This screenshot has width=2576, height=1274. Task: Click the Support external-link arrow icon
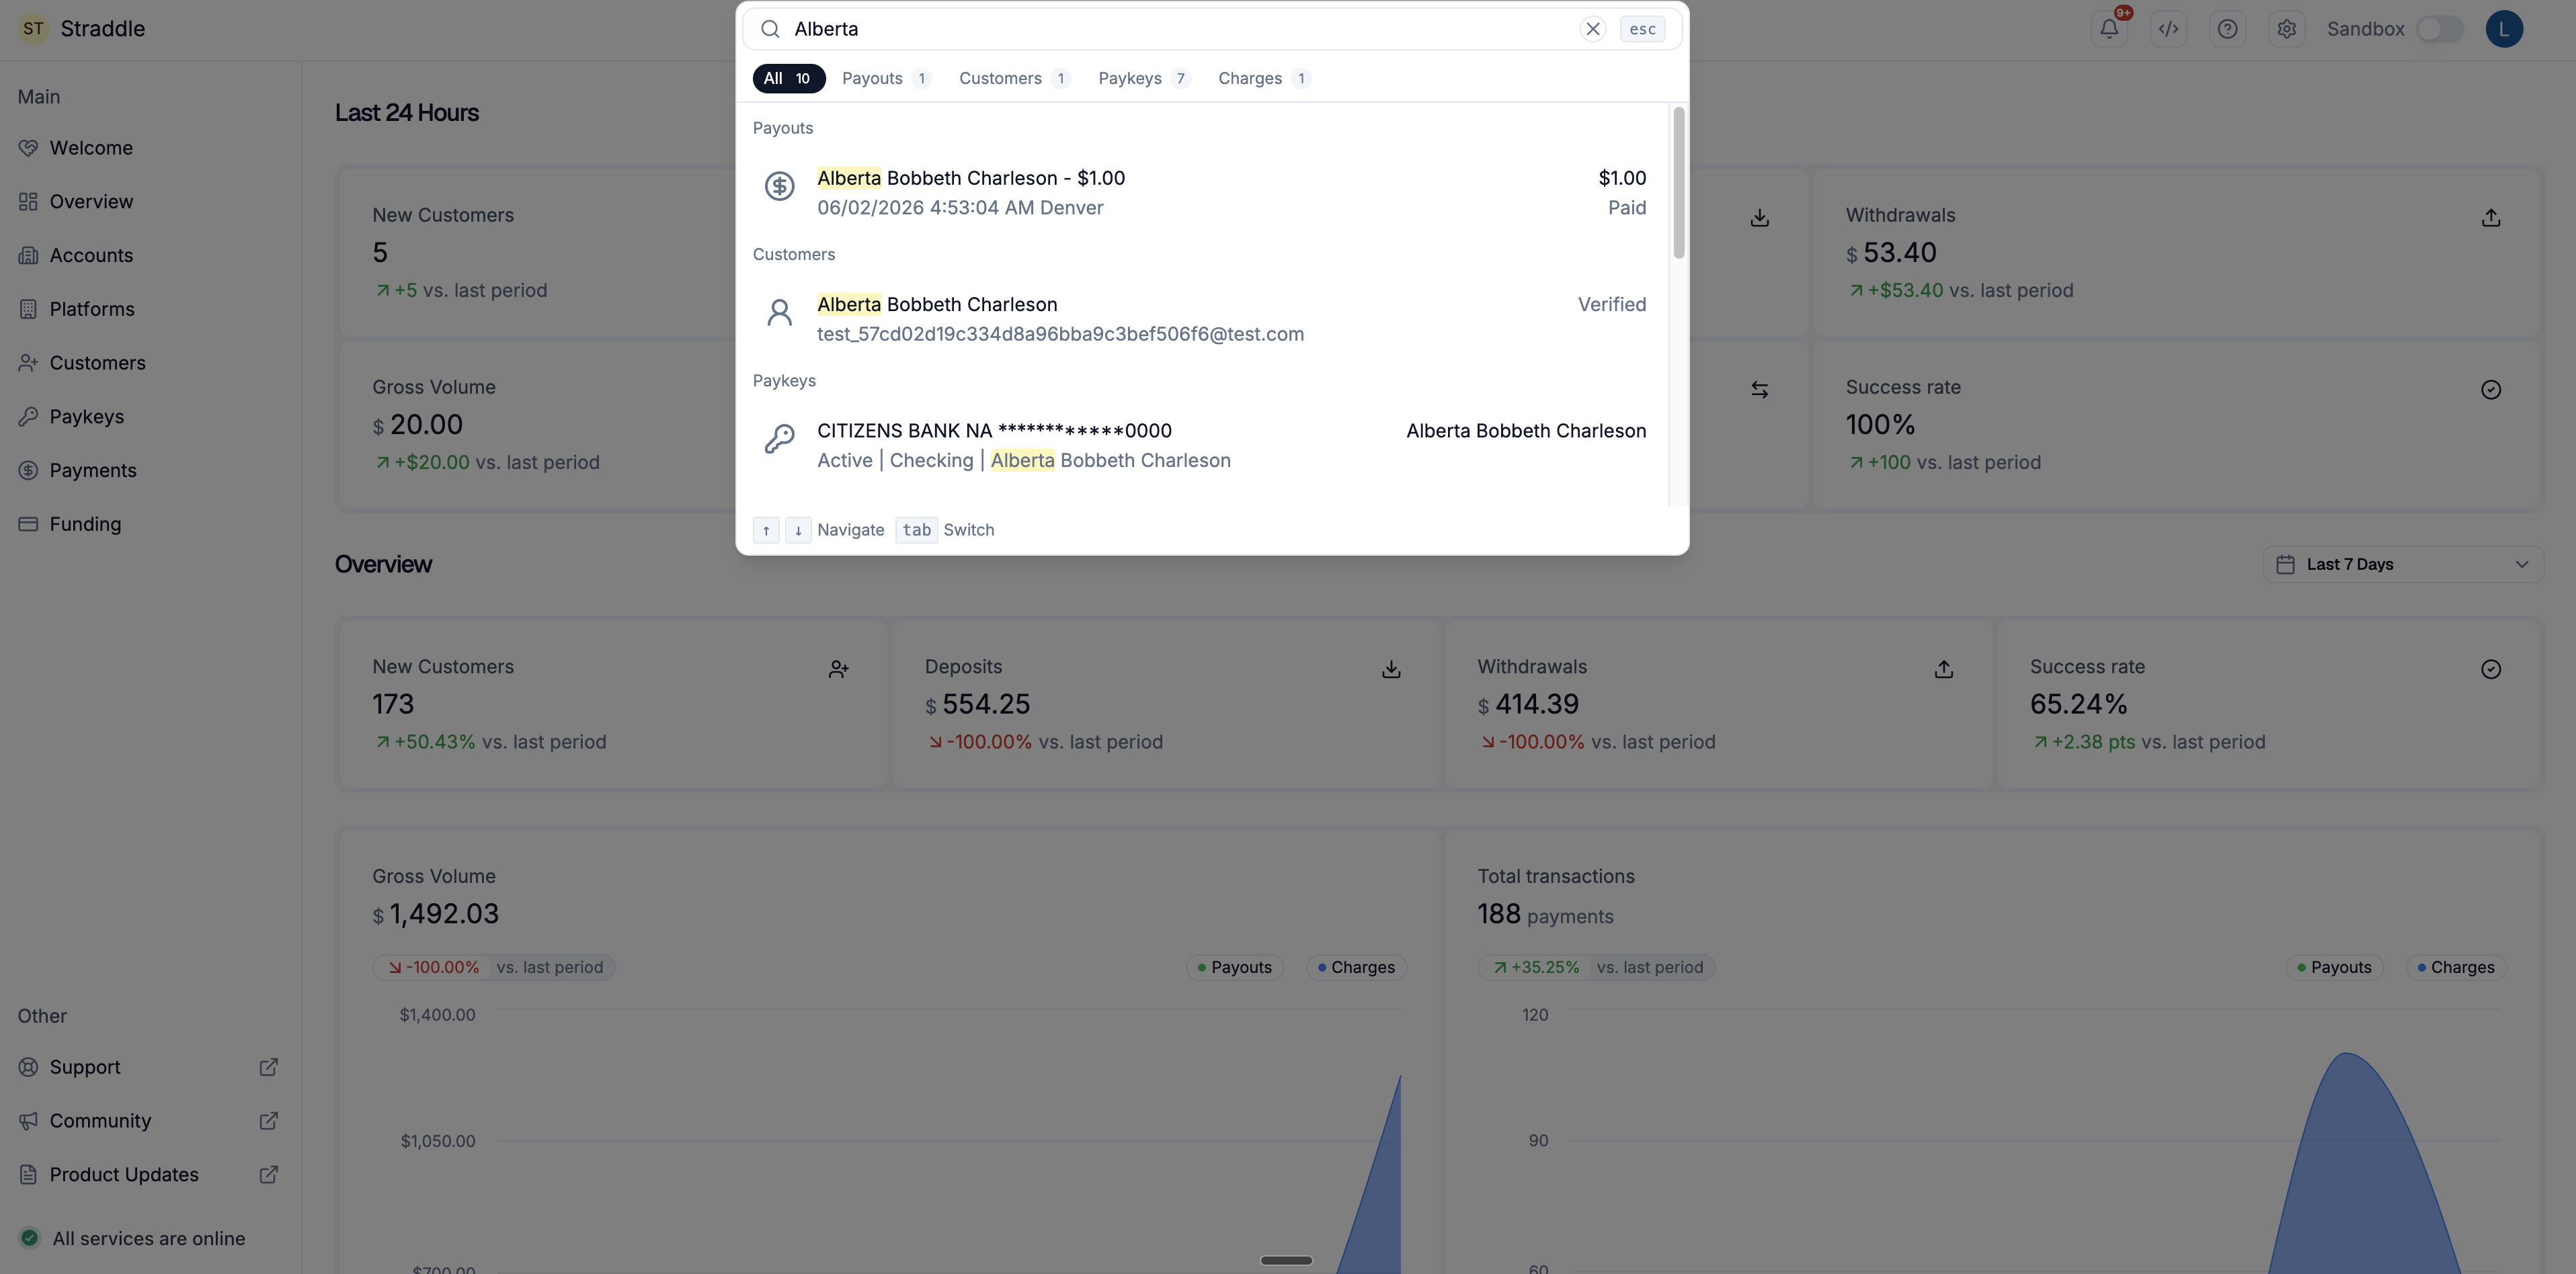[x=268, y=1067]
